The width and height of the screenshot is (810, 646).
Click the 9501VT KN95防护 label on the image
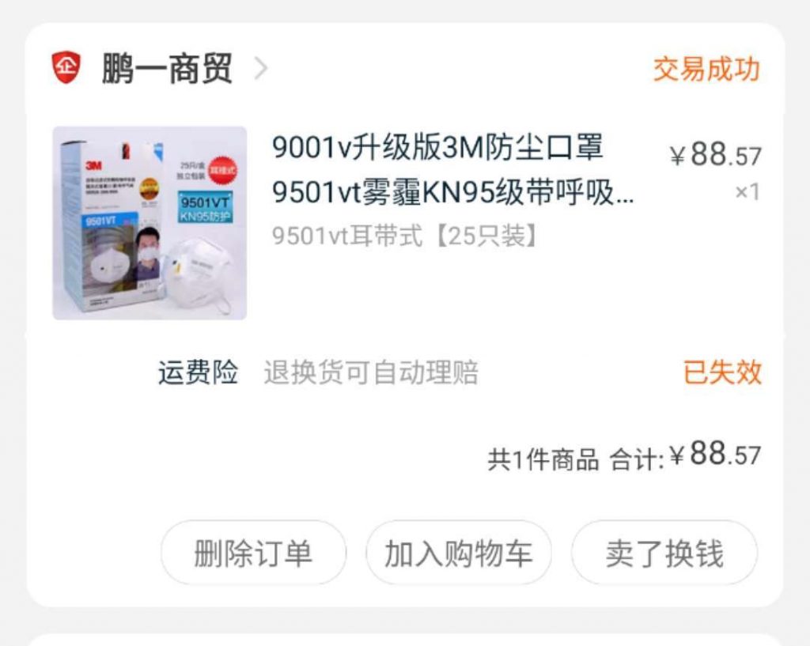(x=205, y=208)
